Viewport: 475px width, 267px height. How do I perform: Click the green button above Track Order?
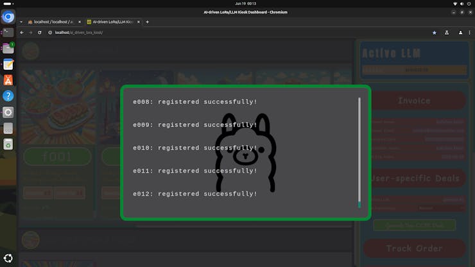tap(415, 225)
